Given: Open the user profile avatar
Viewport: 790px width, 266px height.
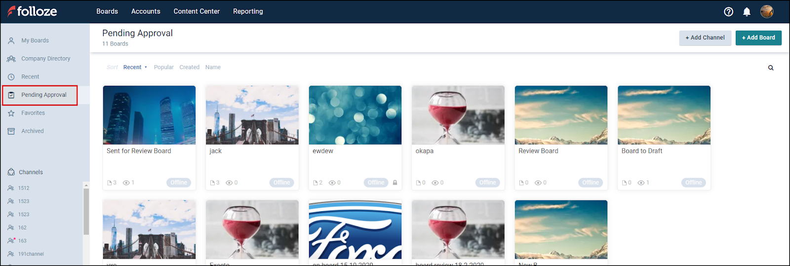Looking at the screenshot, I should pos(767,11).
